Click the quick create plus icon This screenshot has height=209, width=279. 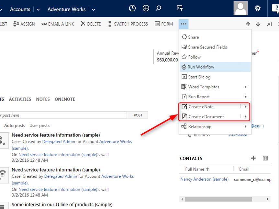[146, 8]
